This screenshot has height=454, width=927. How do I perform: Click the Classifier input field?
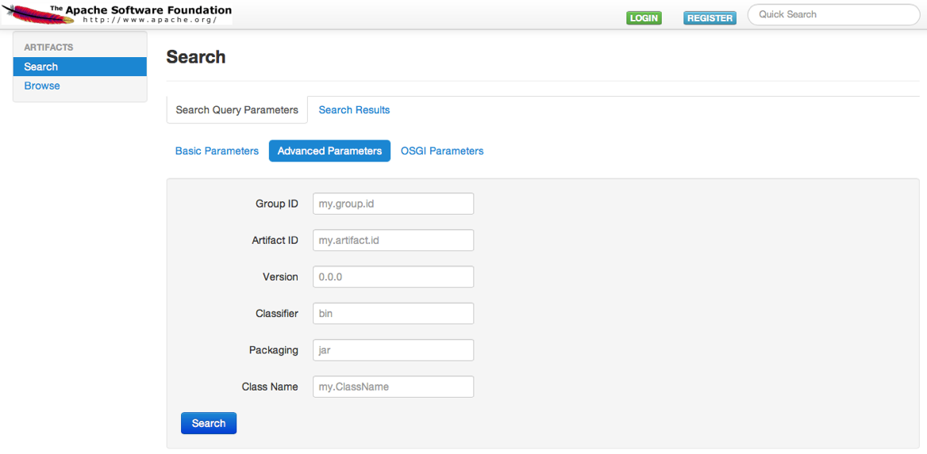point(393,313)
